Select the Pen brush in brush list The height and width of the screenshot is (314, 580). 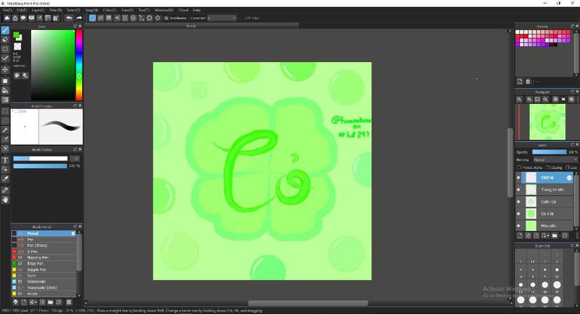(44, 239)
